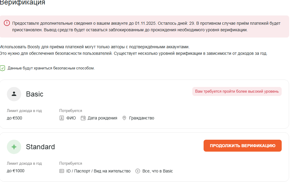Select the Standard level title
Viewport: 296px width, 182px height.
[40, 147]
